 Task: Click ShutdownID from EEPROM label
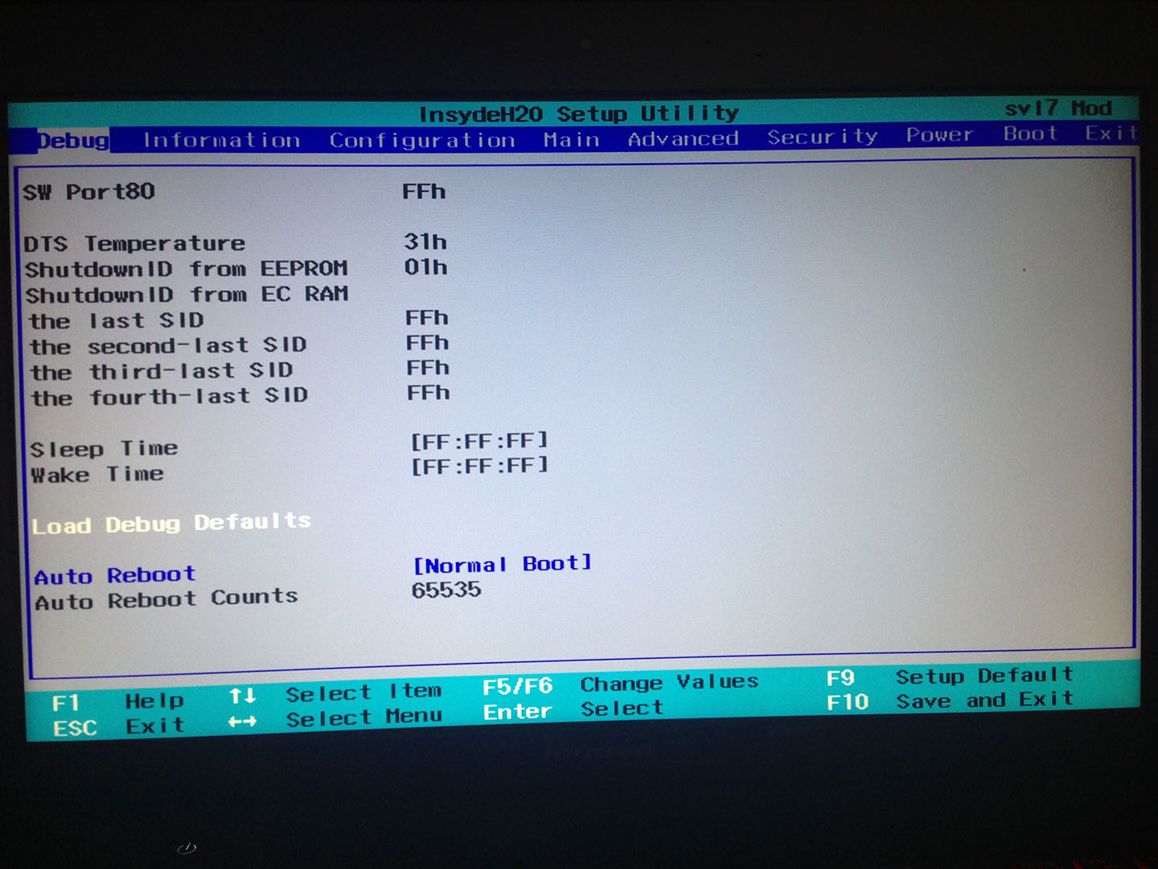point(187,268)
